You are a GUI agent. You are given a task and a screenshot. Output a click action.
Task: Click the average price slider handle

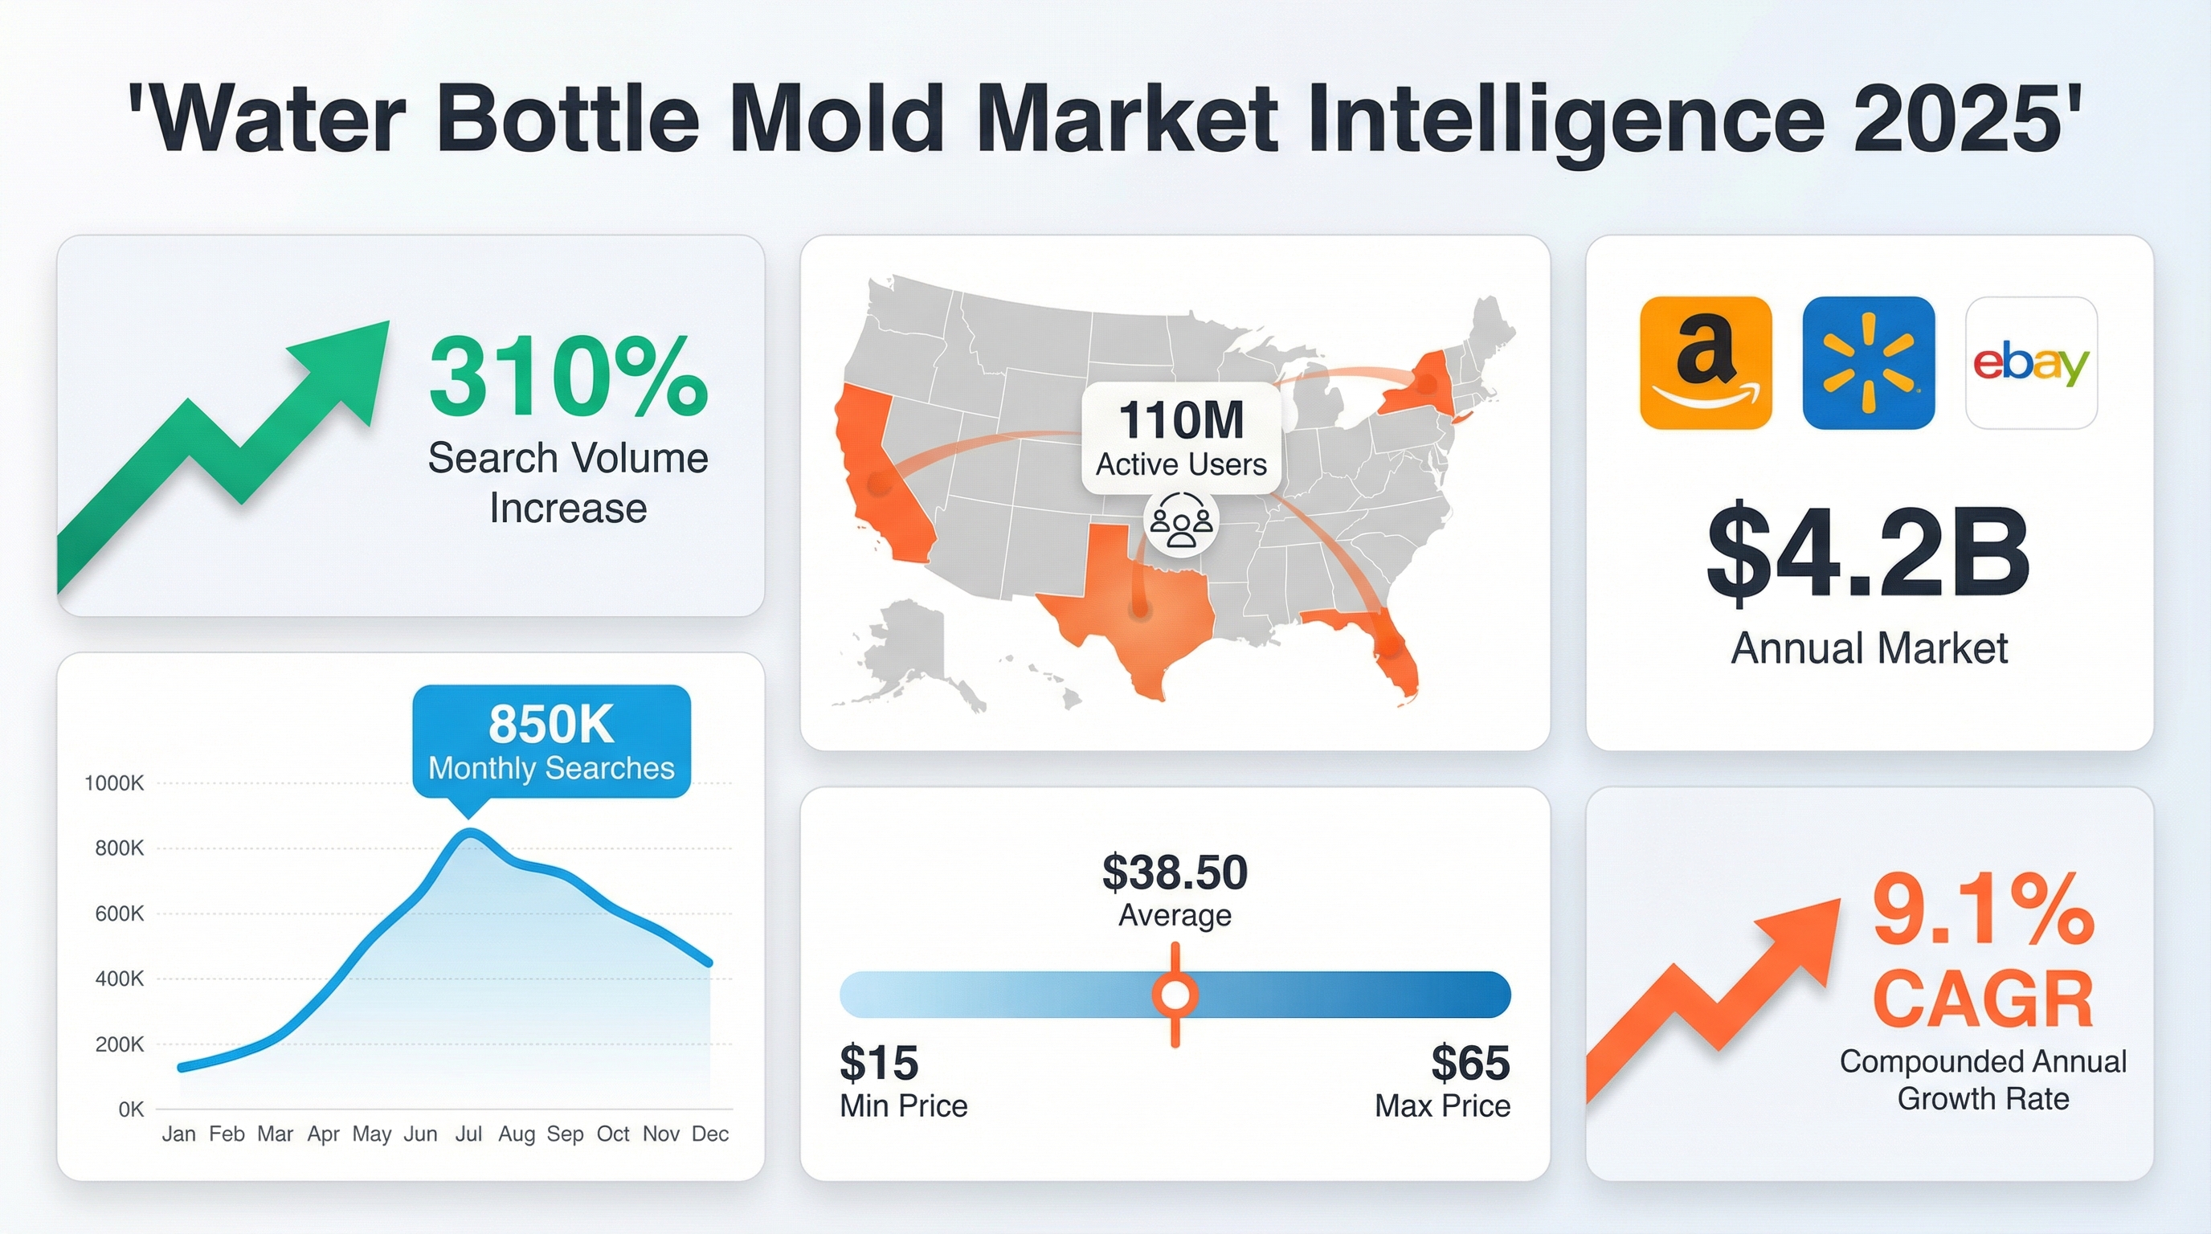click(x=1175, y=995)
